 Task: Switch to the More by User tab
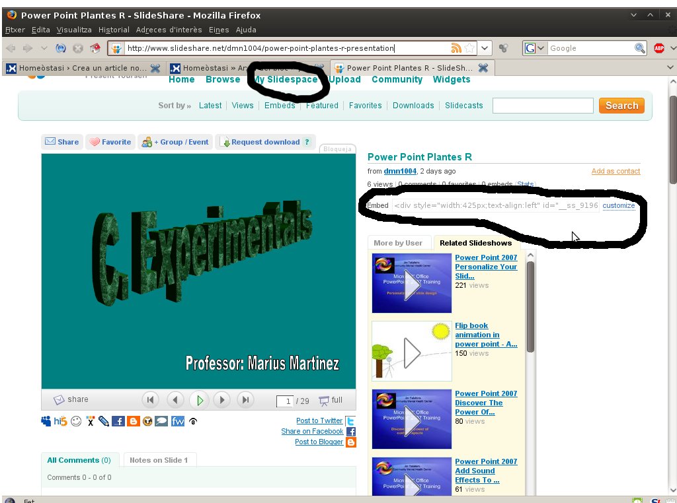(398, 243)
